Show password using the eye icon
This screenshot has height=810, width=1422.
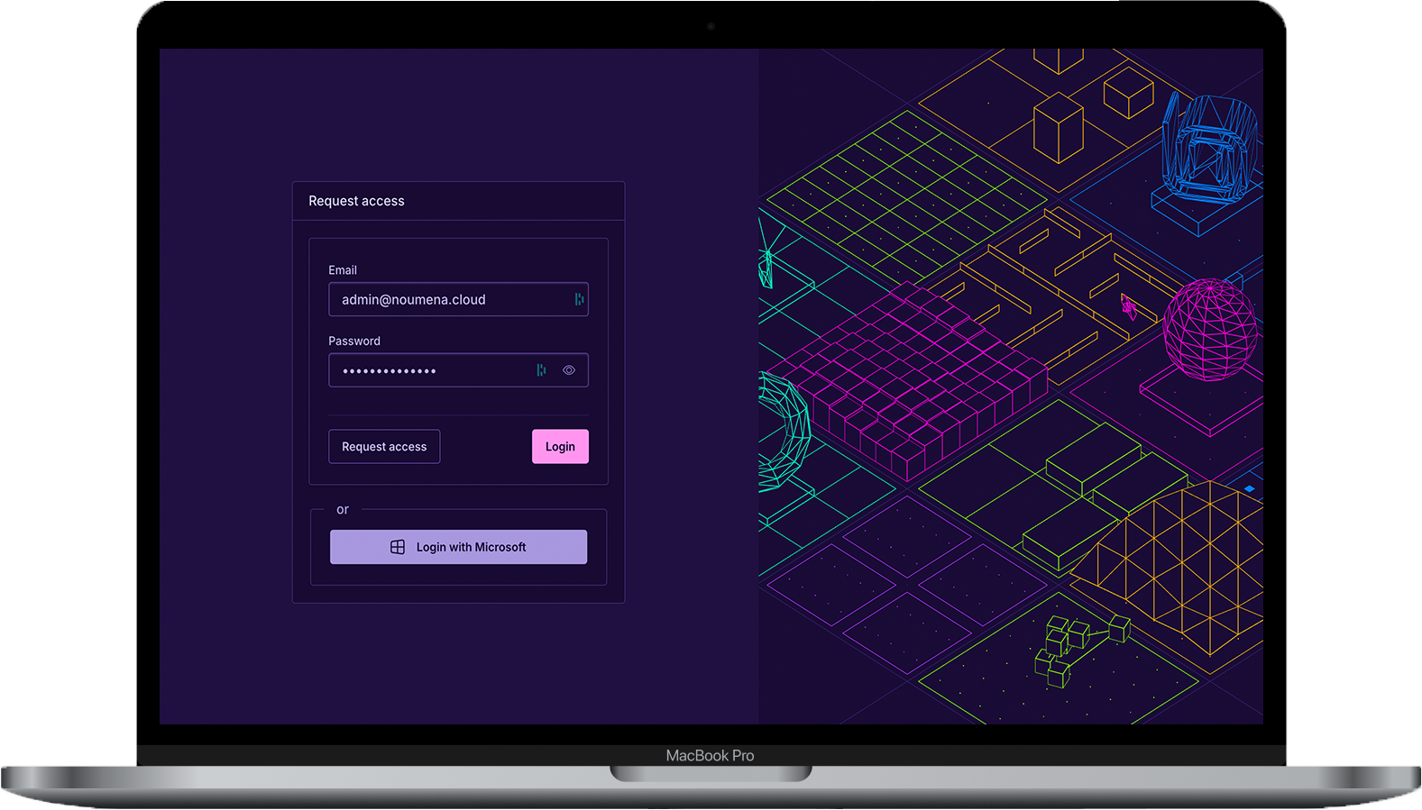coord(569,370)
